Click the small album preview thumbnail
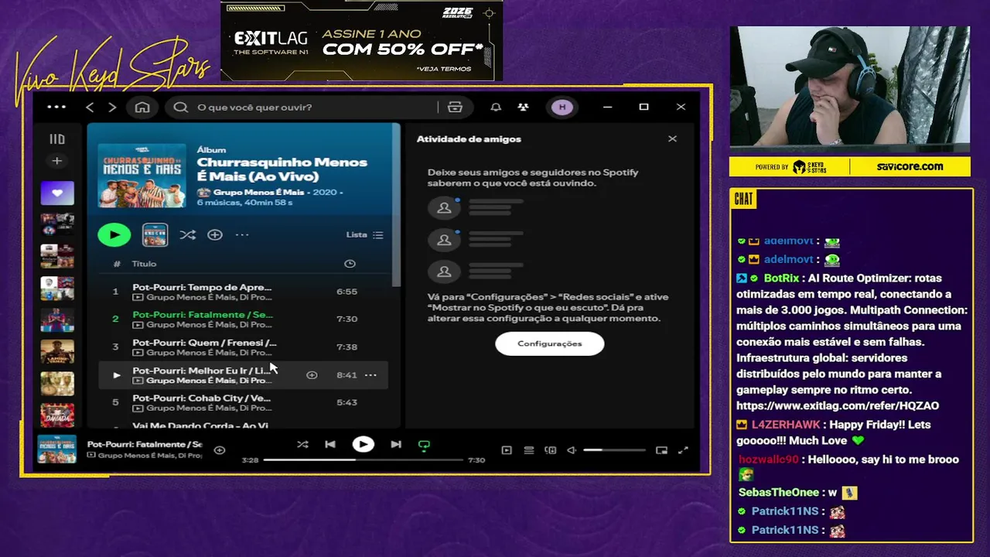This screenshot has width=990, height=557. 155,234
